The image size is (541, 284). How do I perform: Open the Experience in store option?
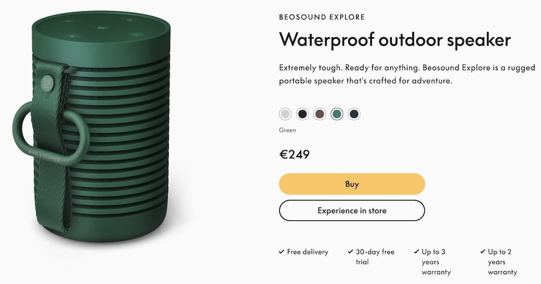click(x=352, y=211)
